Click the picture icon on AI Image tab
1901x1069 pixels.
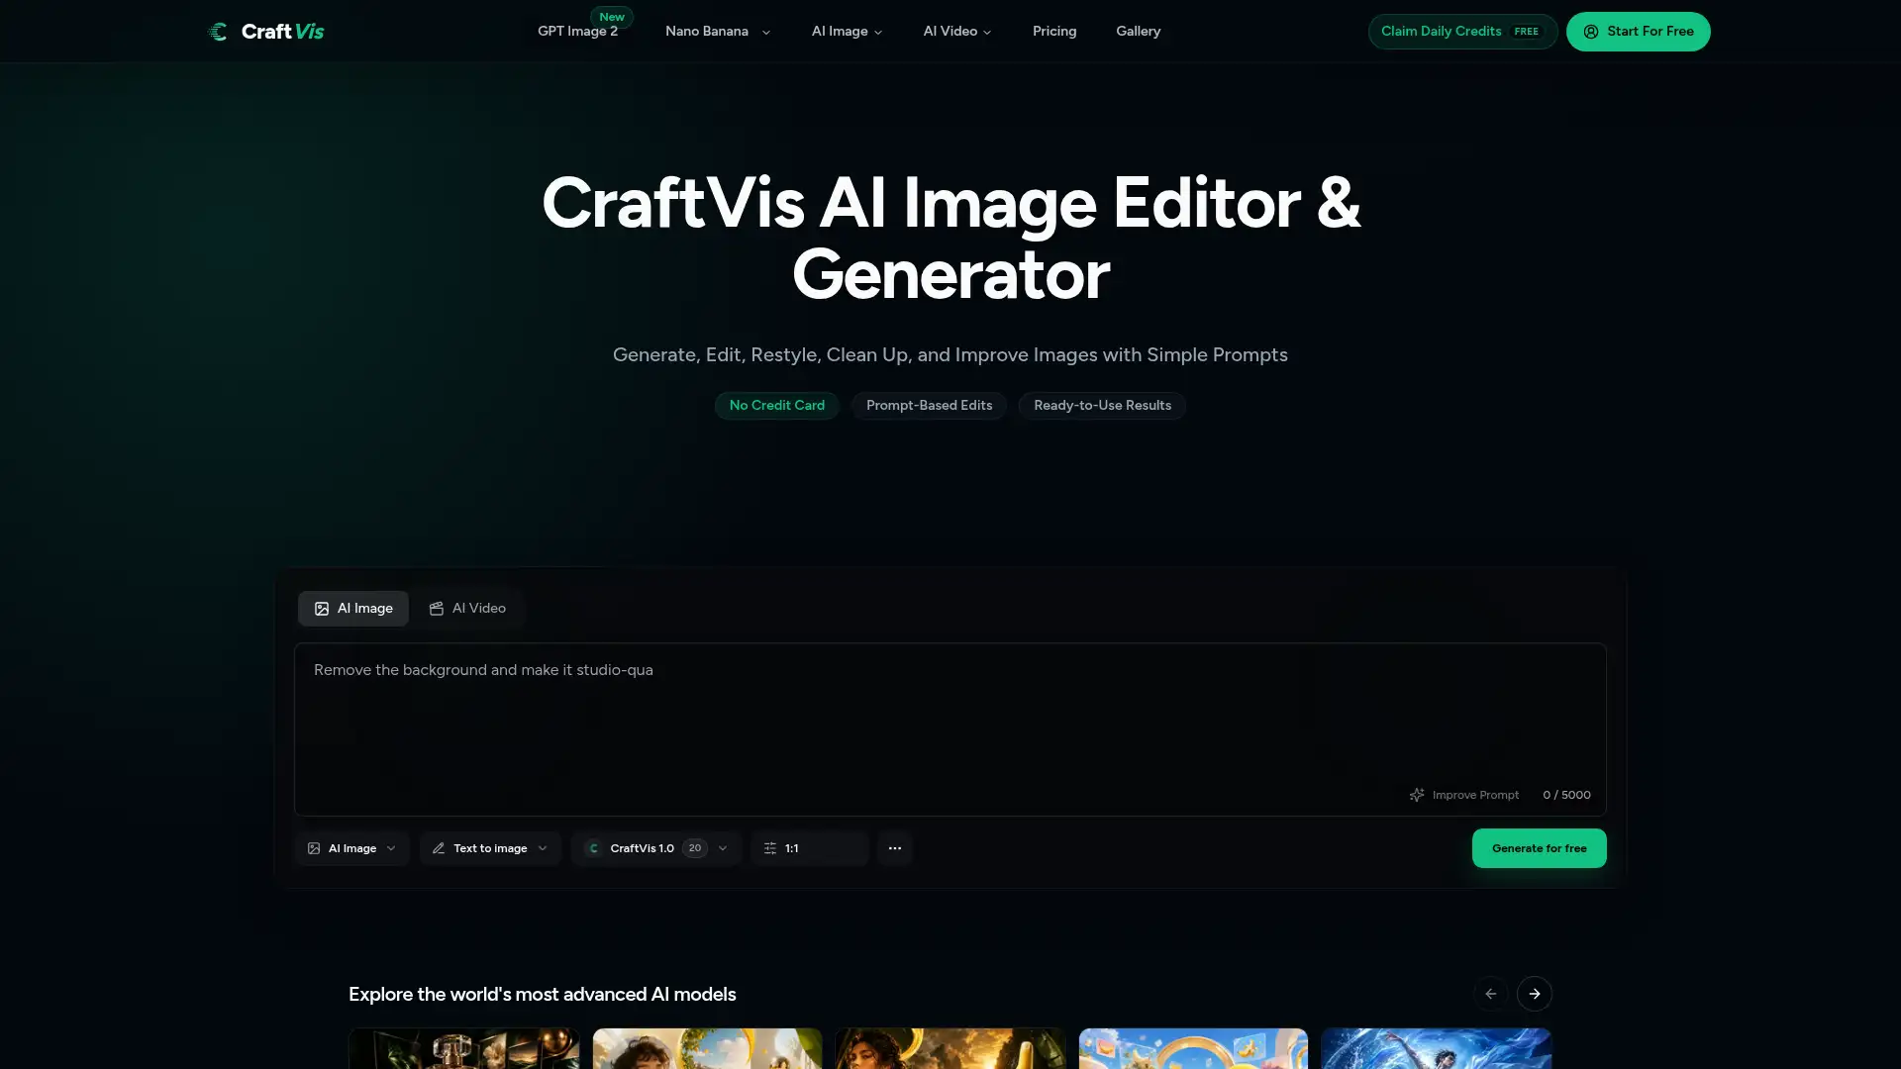[x=322, y=609]
